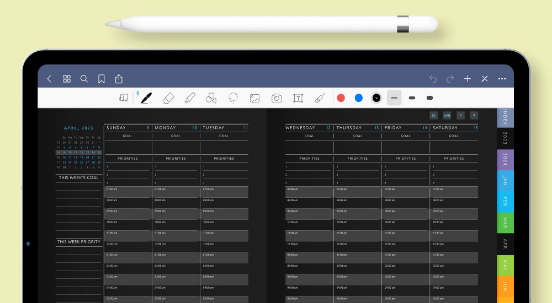Open the M view button
The height and width of the screenshot is (303, 552).
(433, 115)
